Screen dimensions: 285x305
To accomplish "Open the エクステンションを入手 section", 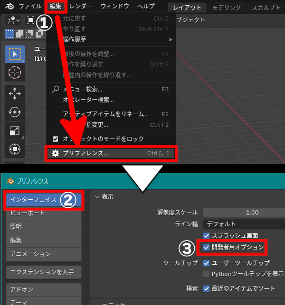I will click(44, 272).
